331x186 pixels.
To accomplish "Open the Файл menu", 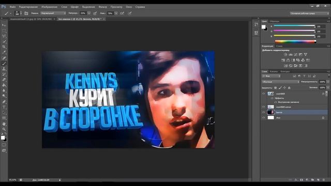I will click(x=12, y=7).
